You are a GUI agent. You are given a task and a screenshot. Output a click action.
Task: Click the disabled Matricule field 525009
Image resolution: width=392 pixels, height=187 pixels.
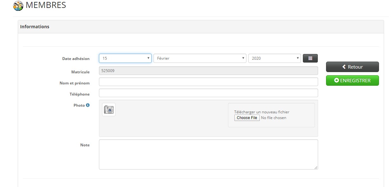coord(208,71)
